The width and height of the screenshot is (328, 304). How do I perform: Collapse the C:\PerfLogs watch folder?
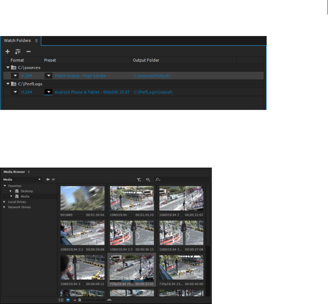click(x=8, y=84)
